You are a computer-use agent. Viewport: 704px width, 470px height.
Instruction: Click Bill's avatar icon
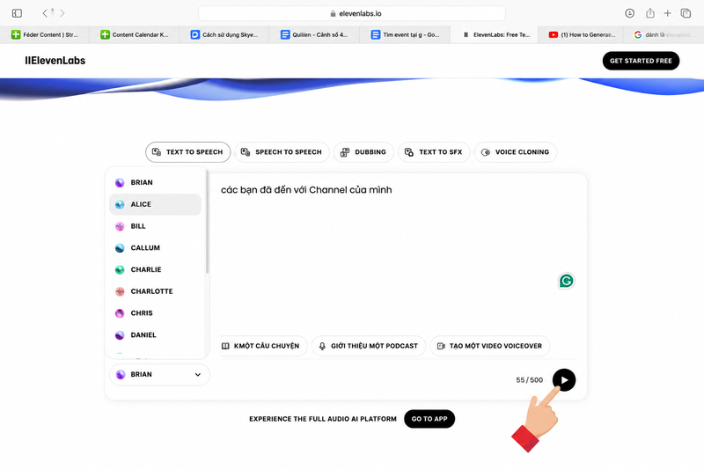point(120,226)
